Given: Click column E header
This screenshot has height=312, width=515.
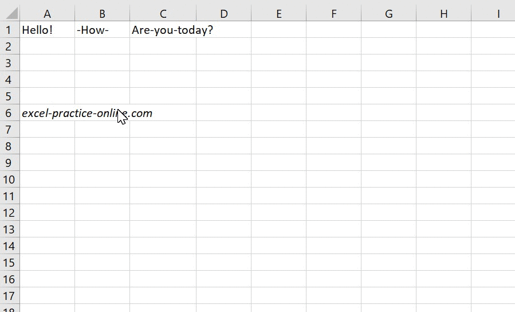Looking at the screenshot, I should 278,14.
